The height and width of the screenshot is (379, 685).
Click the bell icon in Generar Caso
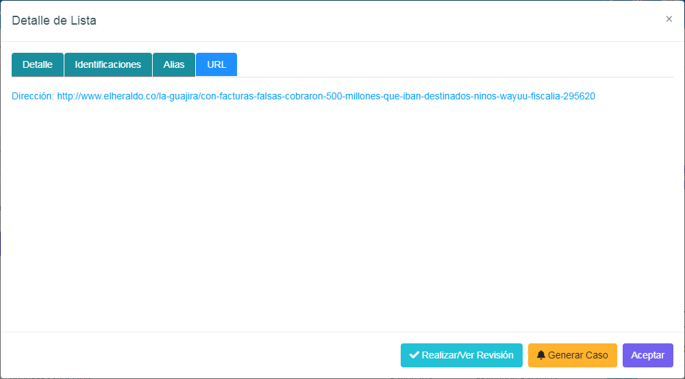click(541, 355)
